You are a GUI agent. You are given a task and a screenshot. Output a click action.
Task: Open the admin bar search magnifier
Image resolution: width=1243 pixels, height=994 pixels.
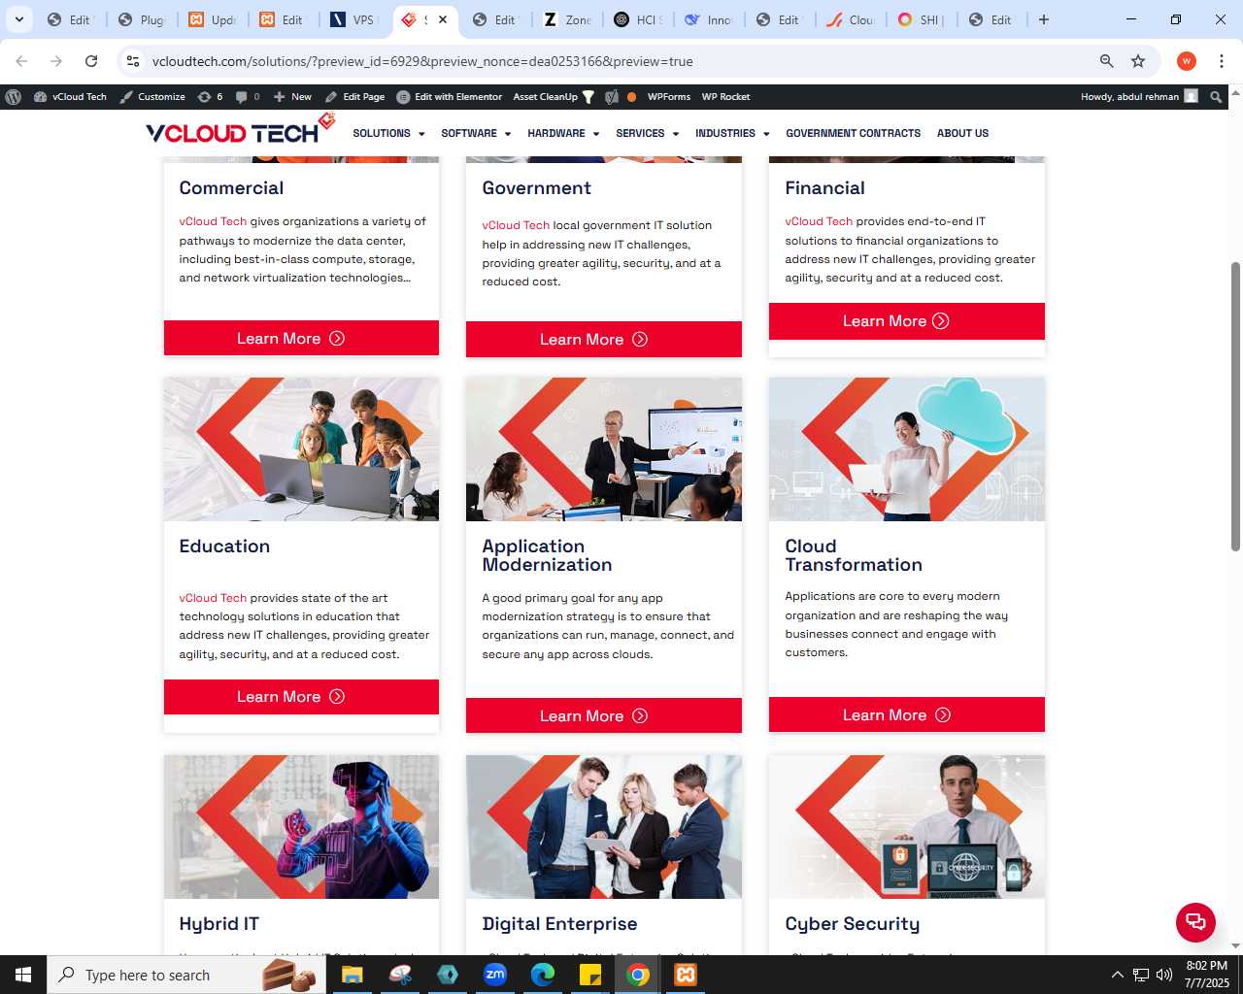point(1216,97)
